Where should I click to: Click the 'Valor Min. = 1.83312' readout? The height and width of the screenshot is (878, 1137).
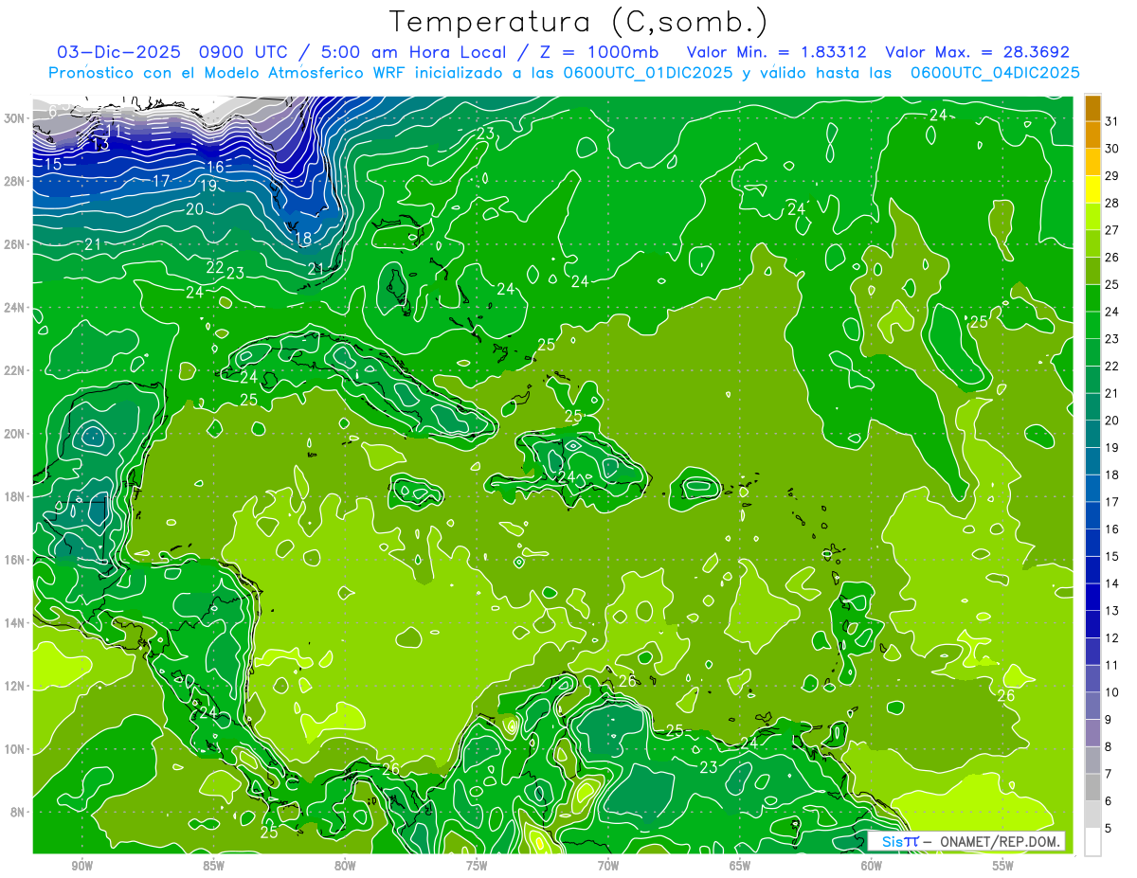coord(777,52)
